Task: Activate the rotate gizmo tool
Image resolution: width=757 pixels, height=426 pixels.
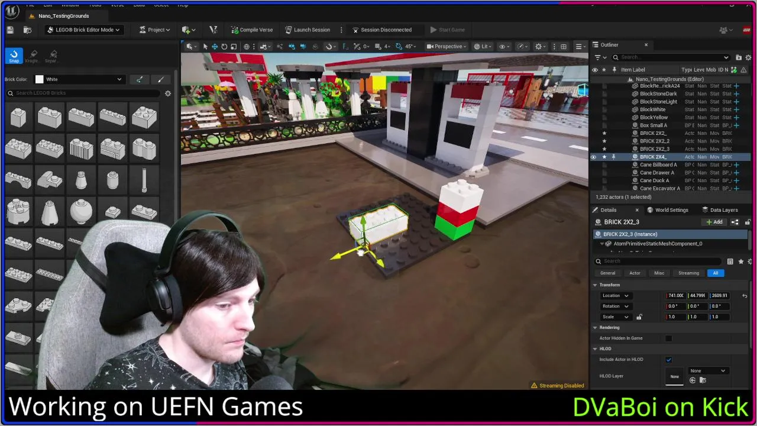Action: (x=224, y=46)
